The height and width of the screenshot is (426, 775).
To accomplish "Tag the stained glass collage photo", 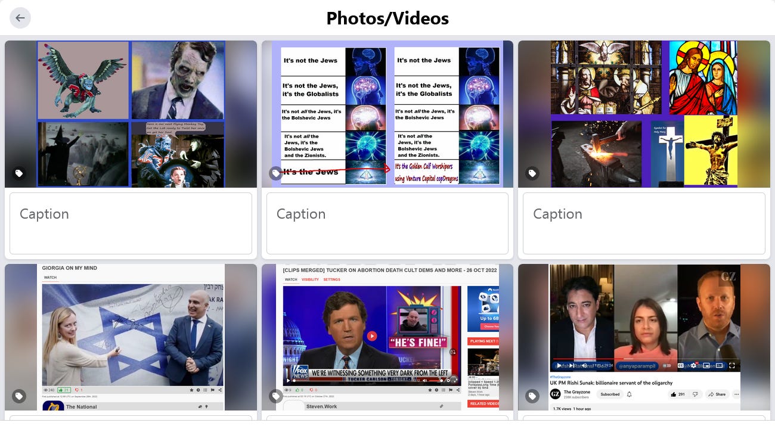I will (532, 173).
